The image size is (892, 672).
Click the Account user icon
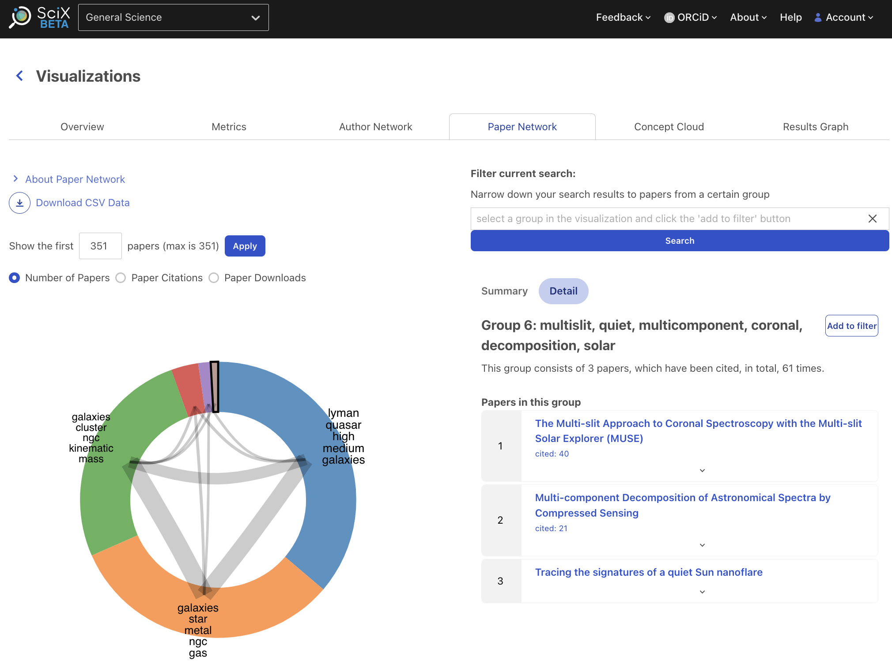(x=818, y=18)
